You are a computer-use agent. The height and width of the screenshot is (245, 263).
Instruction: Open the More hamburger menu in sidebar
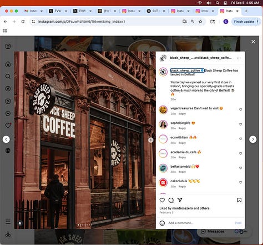tap(8, 222)
